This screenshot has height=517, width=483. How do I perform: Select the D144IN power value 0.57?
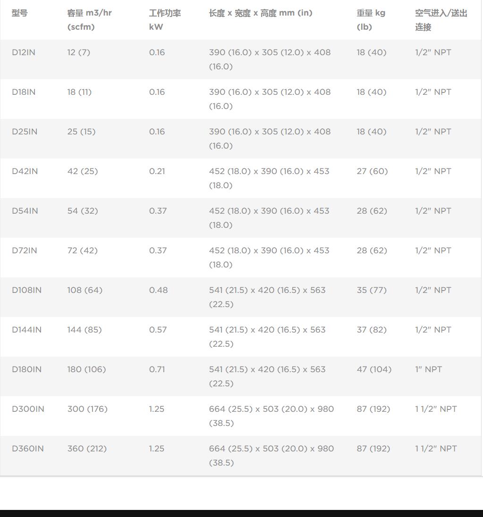(158, 330)
